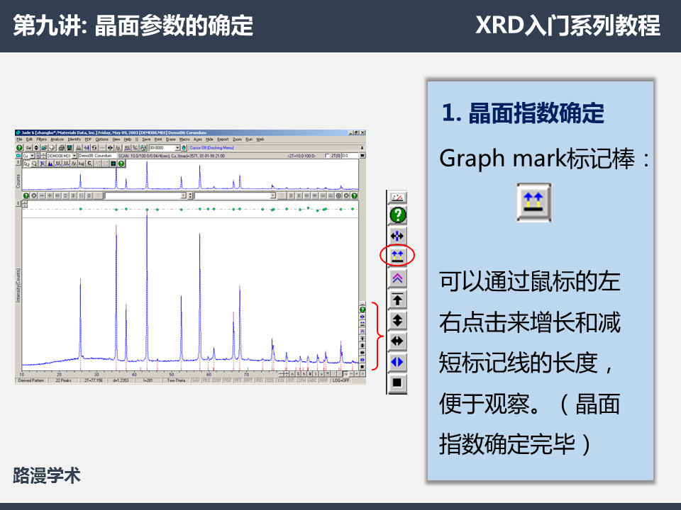Click the right green help icon on the middle toolbar
681x510 pixels.
coord(355,195)
